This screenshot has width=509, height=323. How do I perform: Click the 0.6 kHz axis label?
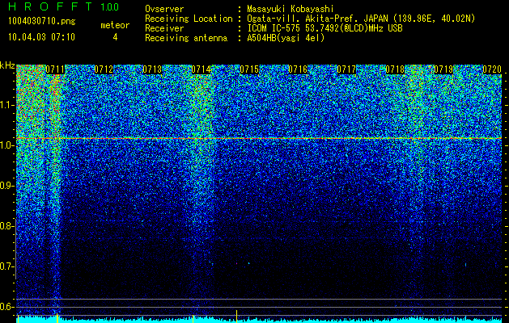tap(6, 307)
